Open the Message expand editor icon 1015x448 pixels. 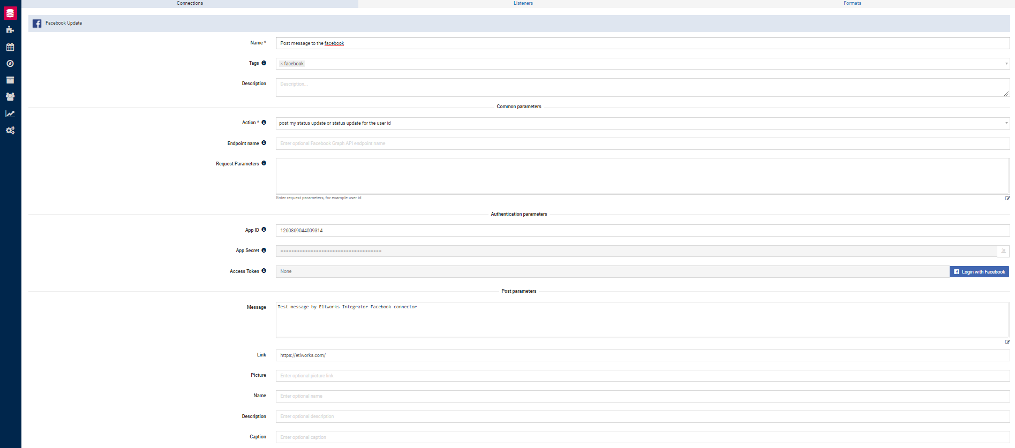click(1008, 342)
